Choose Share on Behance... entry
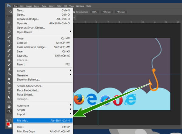 43,80
